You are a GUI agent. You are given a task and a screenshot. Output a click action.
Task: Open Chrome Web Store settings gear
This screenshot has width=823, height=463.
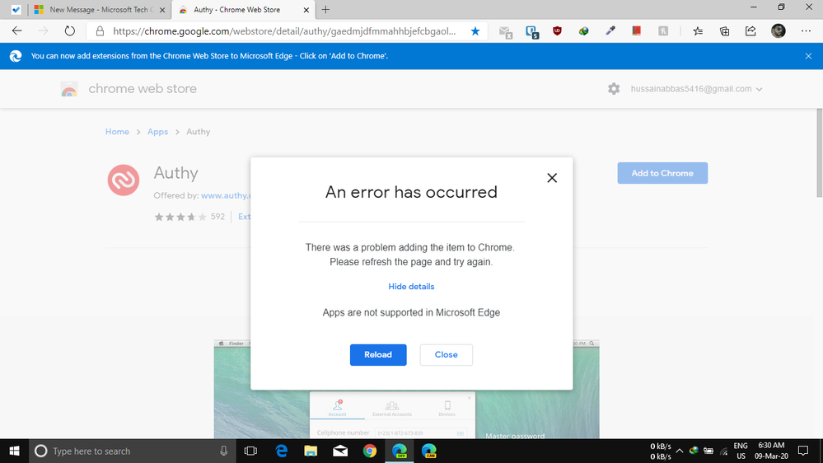tap(614, 89)
